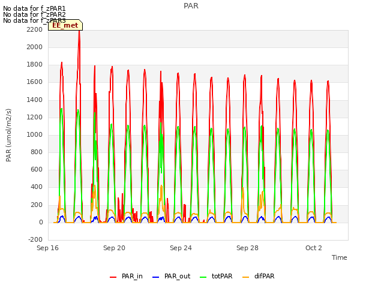Click the 800 y-axis tick label
Screen dimensions: 384x288
point(37,152)
